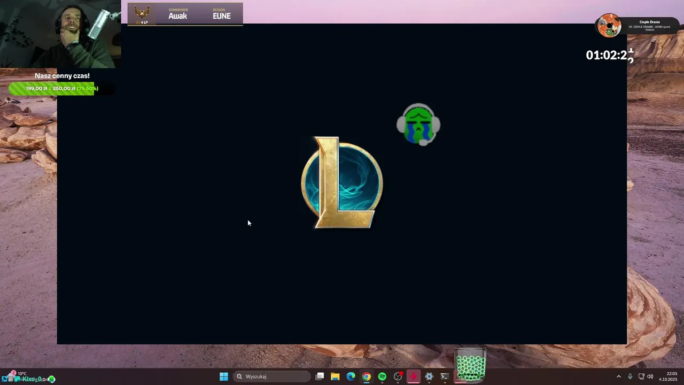Click the stream timer reading 01:02:2
The image size is (684, 385).
(610, 55)
